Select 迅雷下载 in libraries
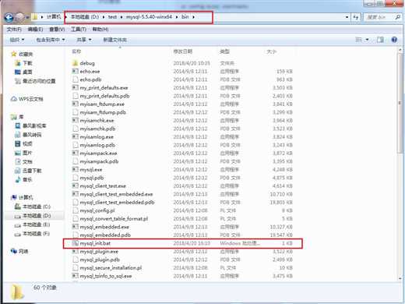The image size is (405, 304). coord(28,171)
